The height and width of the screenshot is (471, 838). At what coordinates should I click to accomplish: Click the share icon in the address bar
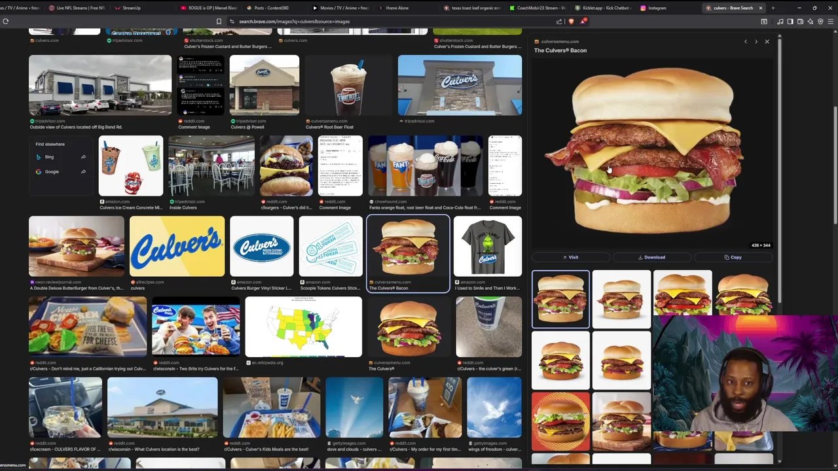[x=559, y=21]
